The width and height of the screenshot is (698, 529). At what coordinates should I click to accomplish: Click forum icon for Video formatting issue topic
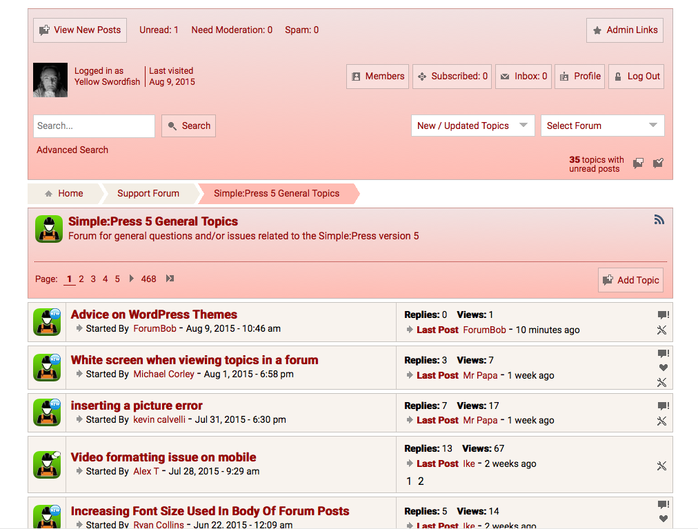pyautogui.click(x=47, y=464)
